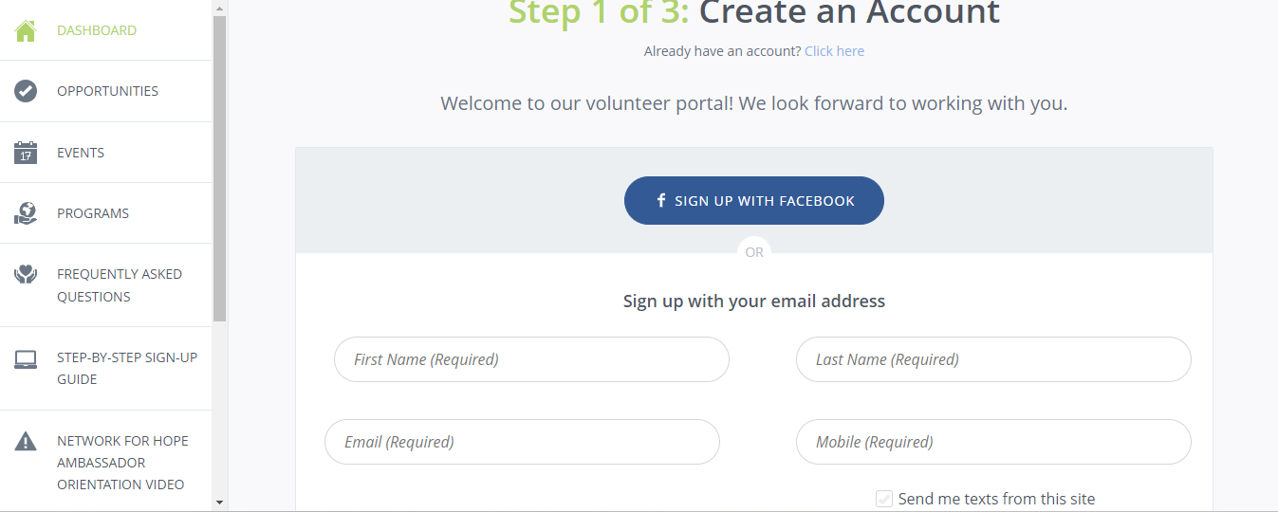Click the Events calendar icon
1278x512 pixels.
(26, 153)
